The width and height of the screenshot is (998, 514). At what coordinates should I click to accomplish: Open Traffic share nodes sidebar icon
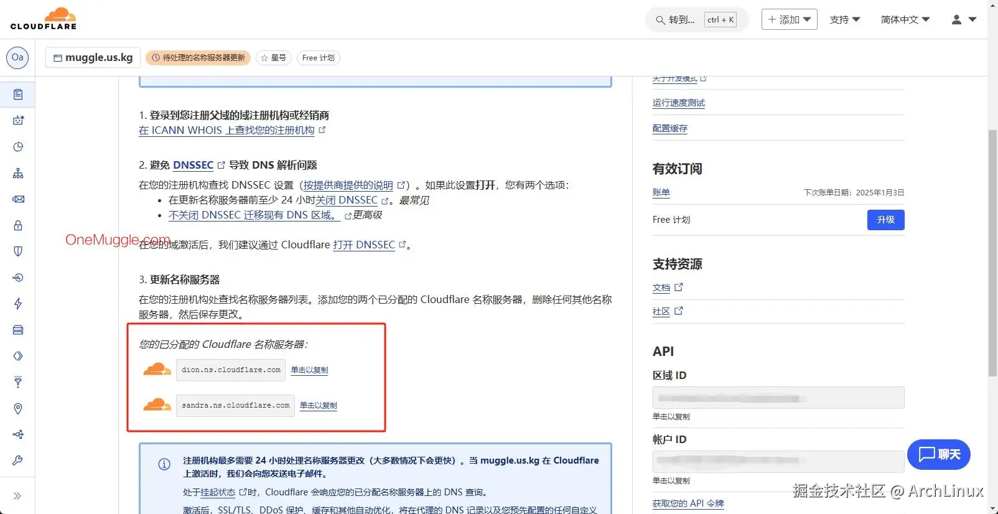[x=18, y=434]
